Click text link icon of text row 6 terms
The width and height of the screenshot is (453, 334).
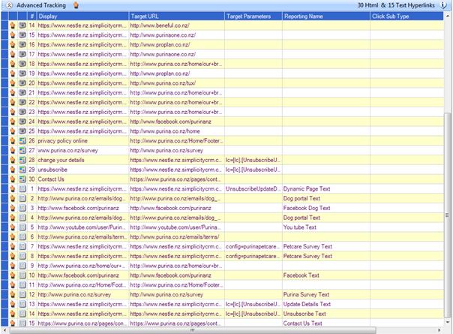(x=22, y=237)
